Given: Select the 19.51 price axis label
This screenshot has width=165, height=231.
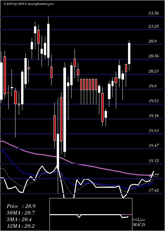Looking at the screenshot, I should pos(154,101).
